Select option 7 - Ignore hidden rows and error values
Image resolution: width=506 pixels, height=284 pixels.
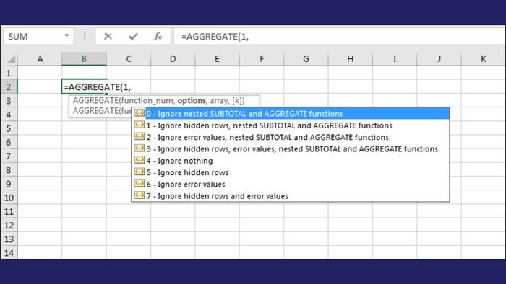tap(291, 196)
